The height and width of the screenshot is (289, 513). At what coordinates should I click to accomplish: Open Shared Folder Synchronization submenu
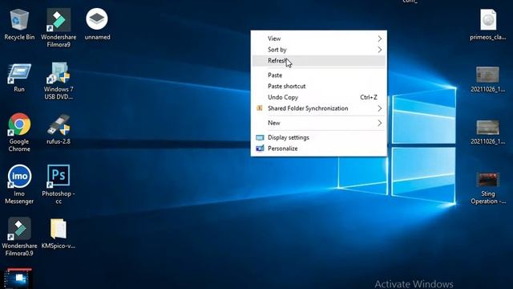[319, 108]
